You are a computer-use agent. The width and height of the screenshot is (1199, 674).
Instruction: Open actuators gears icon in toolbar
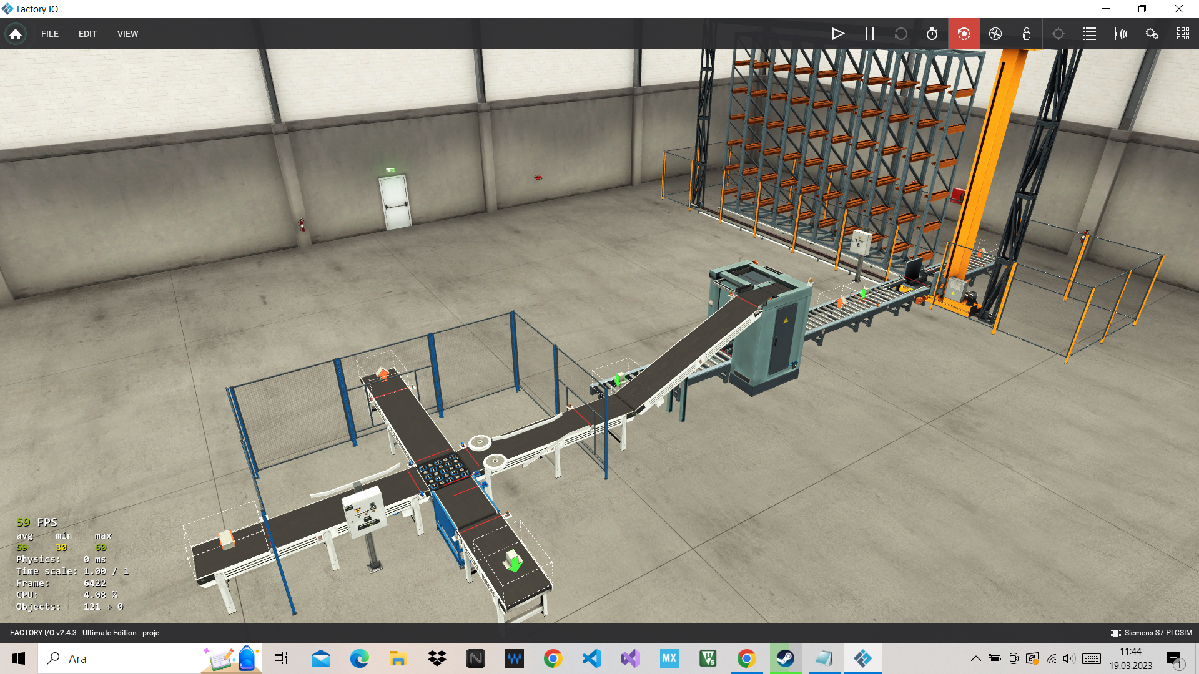[1152, 34]
